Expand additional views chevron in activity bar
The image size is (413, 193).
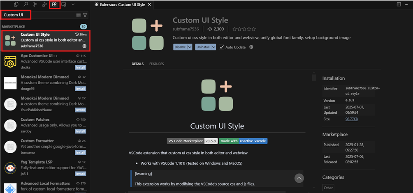(73, 5)
